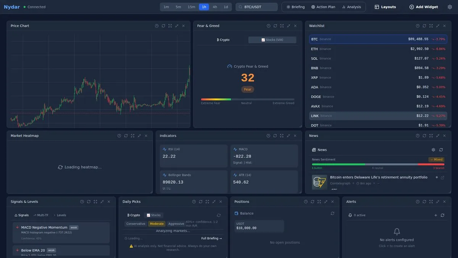Switch Daily Picks to Stocks tab
This screenshot has width=458, height=258.
click(x=154, y=215)
